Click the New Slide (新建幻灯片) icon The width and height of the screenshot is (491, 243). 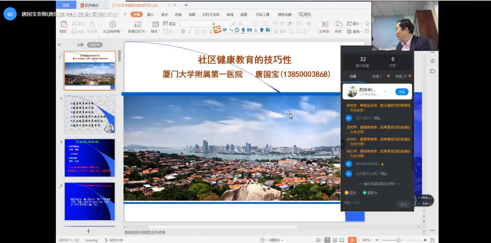tap(138, 24)
